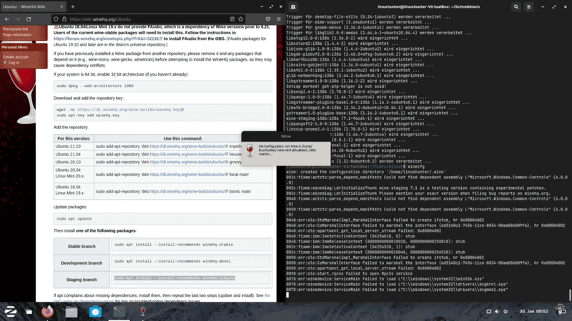Click the Staging branch table cell

pyautogui.click(x=82, y=280)
